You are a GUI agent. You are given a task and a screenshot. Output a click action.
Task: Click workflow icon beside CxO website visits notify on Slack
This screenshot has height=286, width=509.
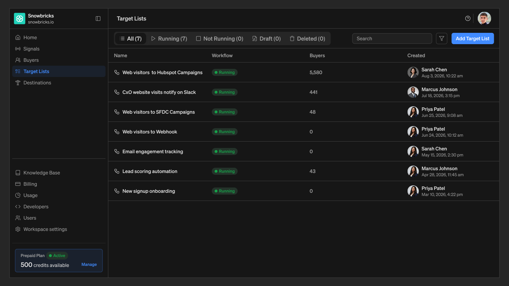117,92
